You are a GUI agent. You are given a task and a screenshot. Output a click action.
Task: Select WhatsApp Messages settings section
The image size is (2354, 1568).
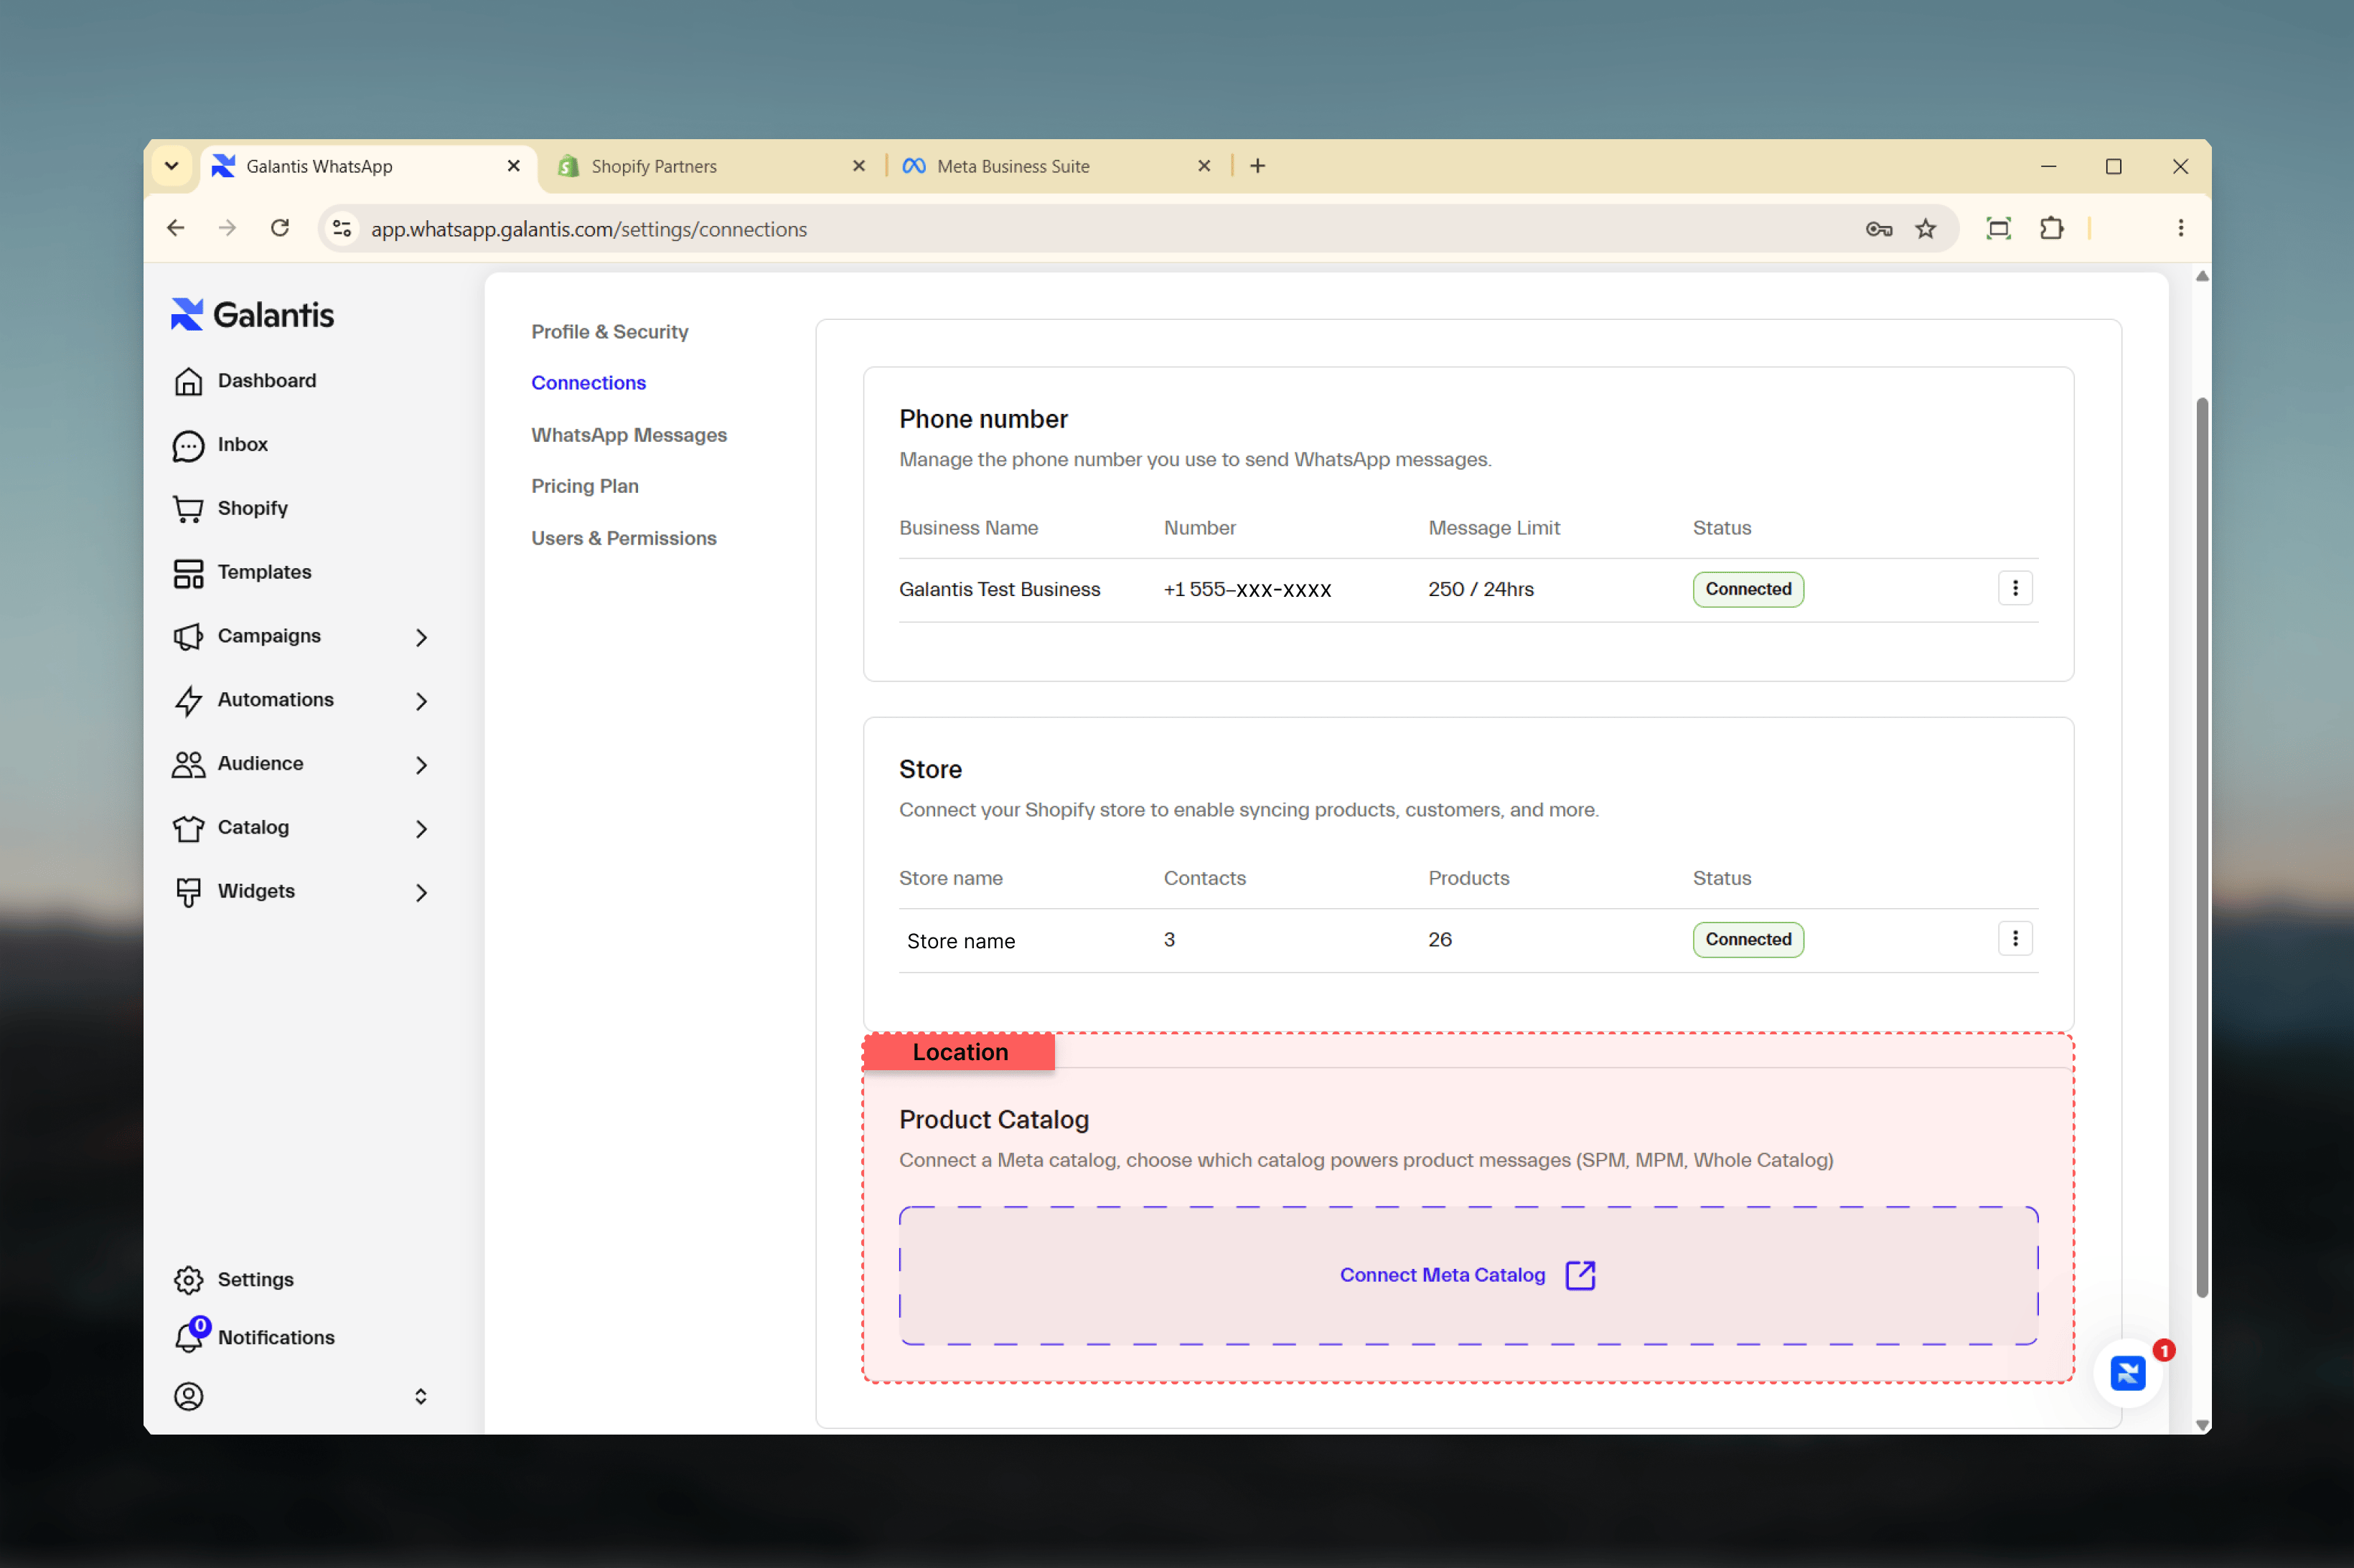[629, 435]
